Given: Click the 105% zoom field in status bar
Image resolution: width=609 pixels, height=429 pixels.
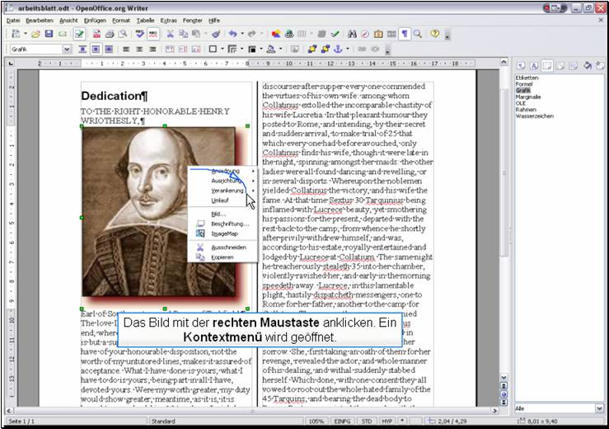Looking at the screenshot, I should pos(316,422).
